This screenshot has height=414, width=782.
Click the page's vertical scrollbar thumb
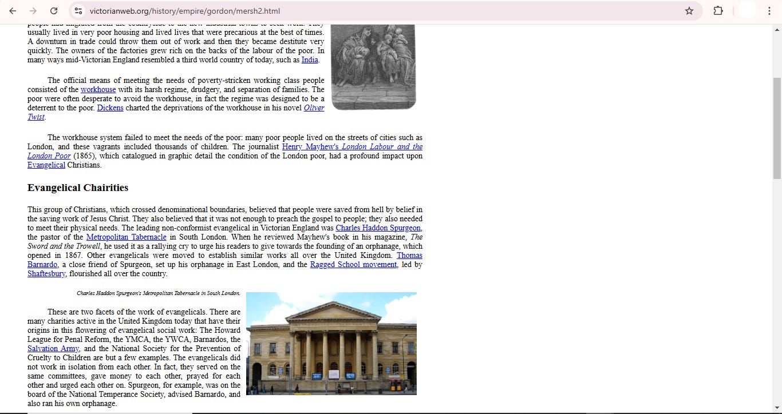pos(776,129)
